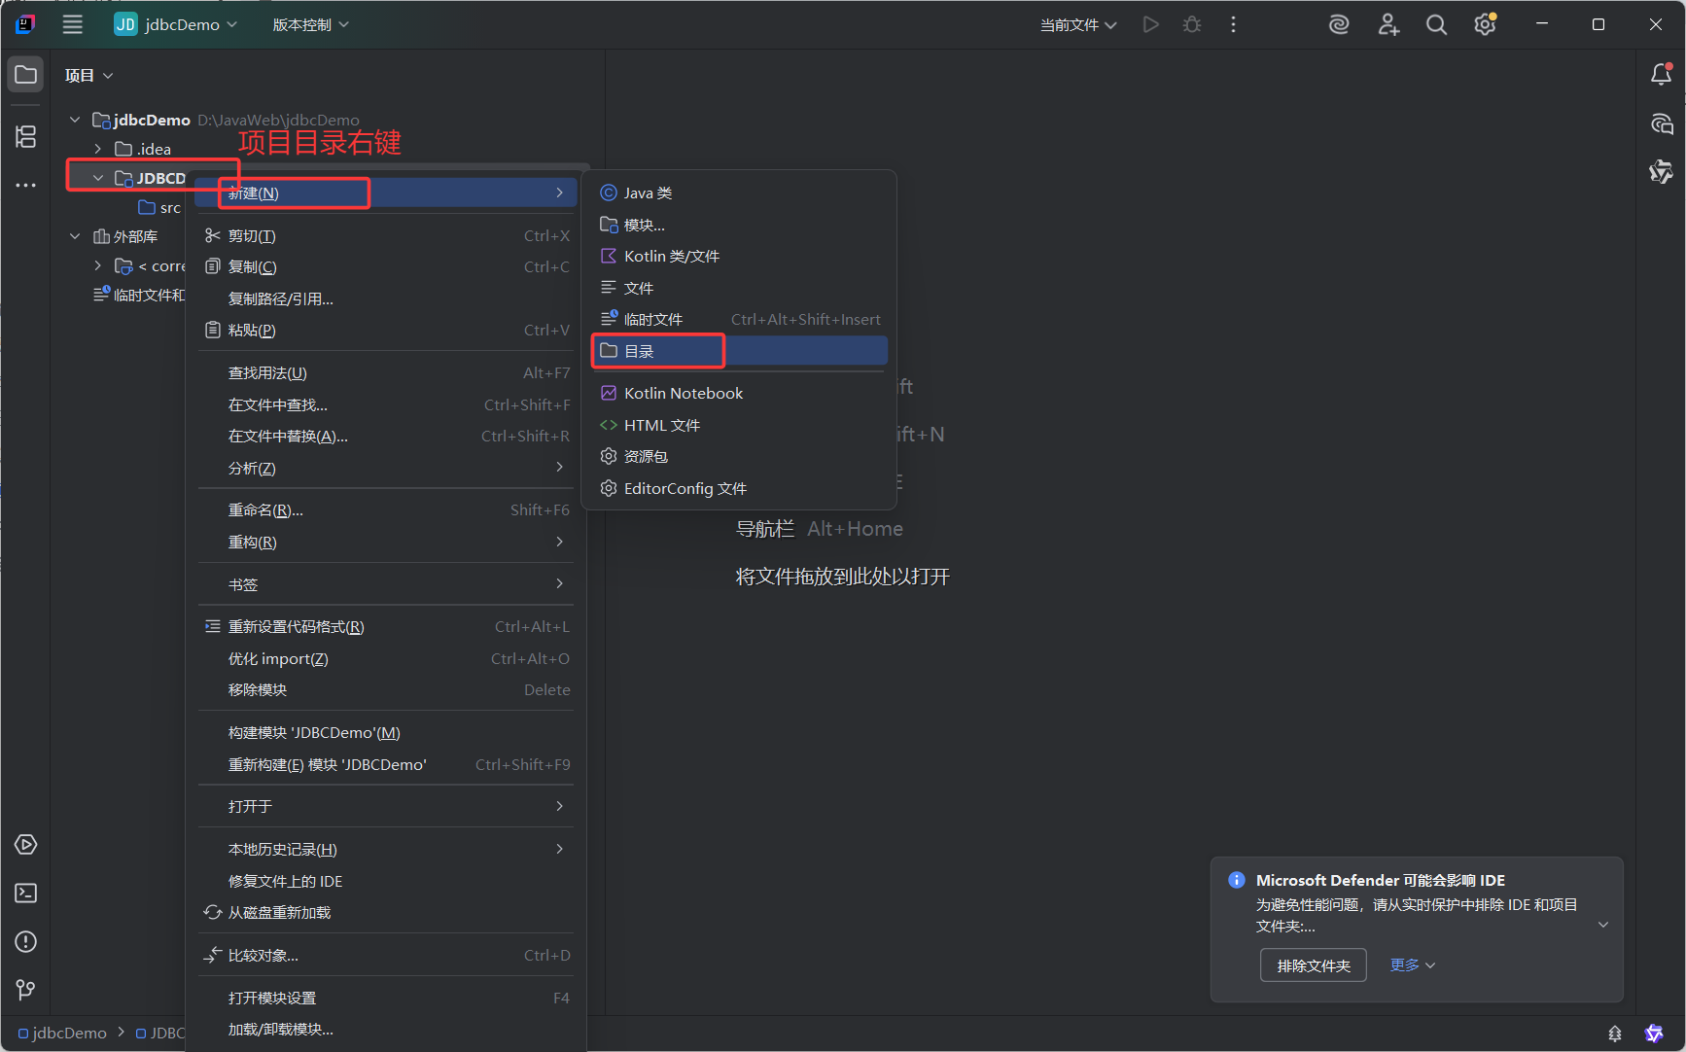
Task: Open the AI spiral assistant icon in toolbar
Action: (1339, 24)
